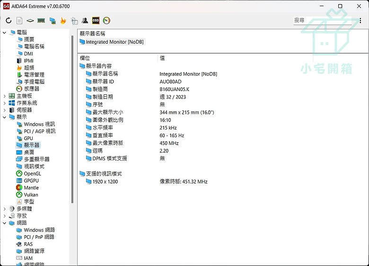Expand the 存放 tree node
This screenshot has height=266, width=369.
4,216
